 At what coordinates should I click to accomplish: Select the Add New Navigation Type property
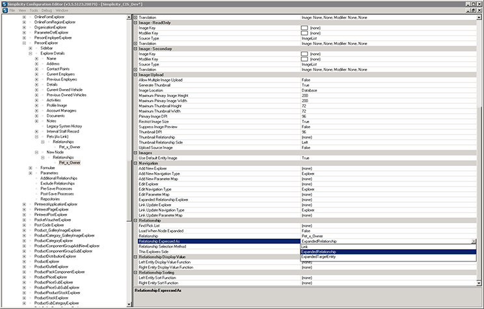(x=159, y=174)
